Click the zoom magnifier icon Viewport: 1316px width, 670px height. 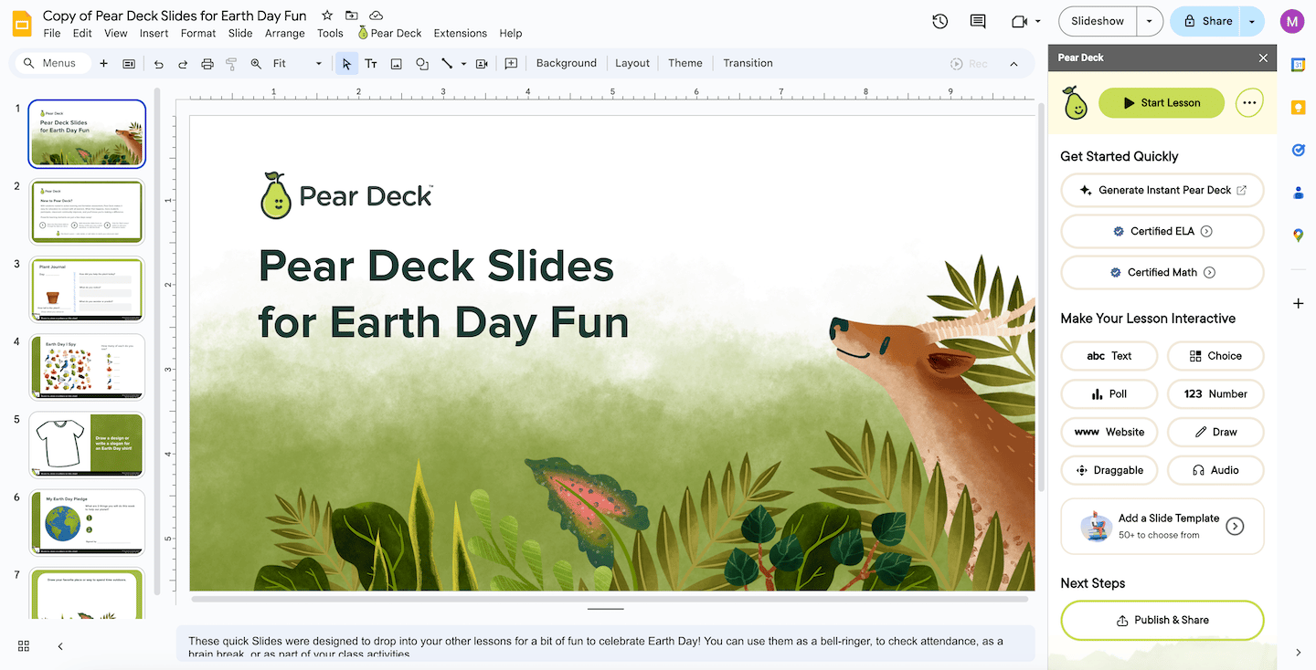click(x=256, y=64)
